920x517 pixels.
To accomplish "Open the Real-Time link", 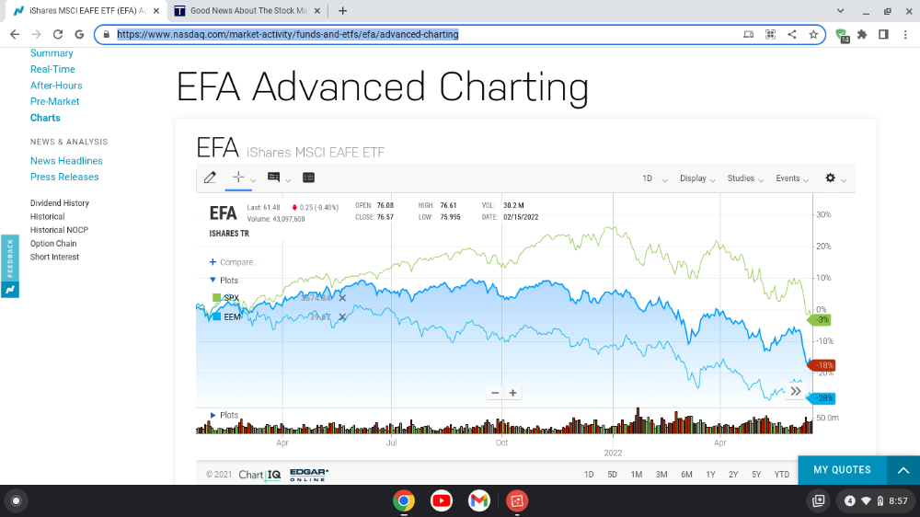I will point(52,69).
